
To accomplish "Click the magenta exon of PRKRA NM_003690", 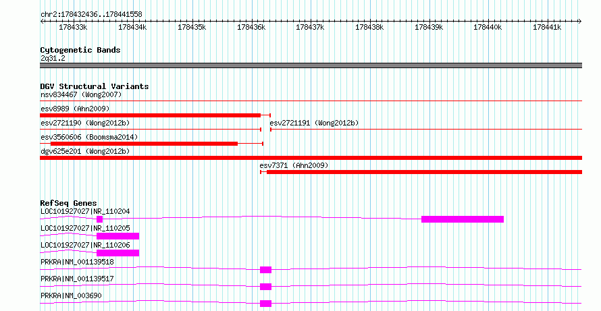I will point(265,304).
